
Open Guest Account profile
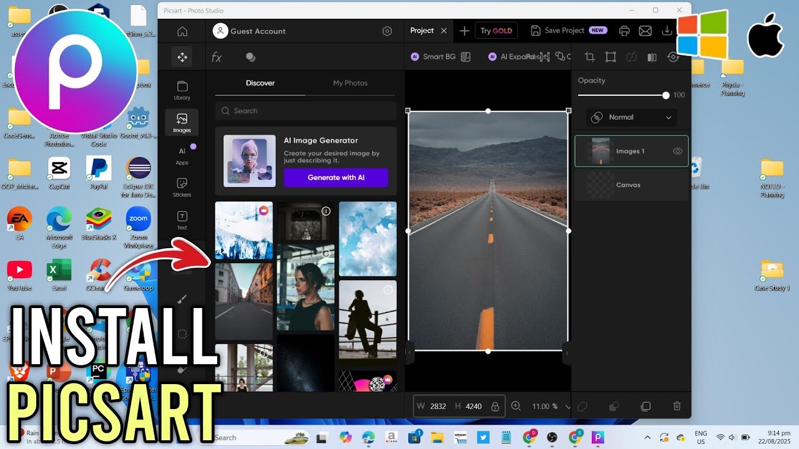(249, 31)
